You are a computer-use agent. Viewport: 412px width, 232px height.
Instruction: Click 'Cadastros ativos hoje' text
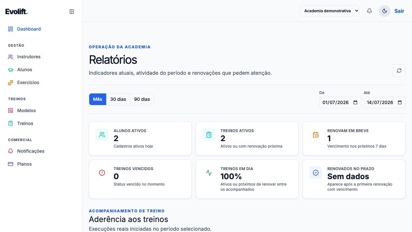(133, 146)
